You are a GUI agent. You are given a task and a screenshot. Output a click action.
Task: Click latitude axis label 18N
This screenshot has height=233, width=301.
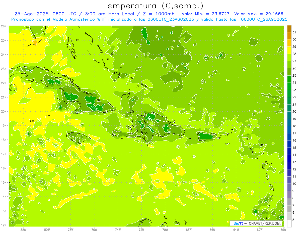coord(4,140)
